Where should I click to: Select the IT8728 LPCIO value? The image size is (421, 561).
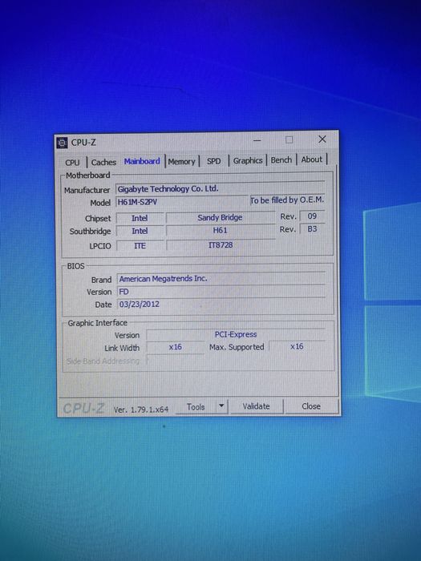coord(221,245)
